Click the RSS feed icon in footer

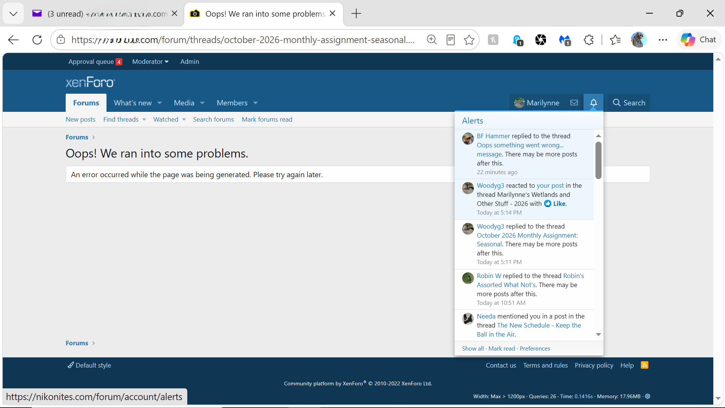(645, 365)
